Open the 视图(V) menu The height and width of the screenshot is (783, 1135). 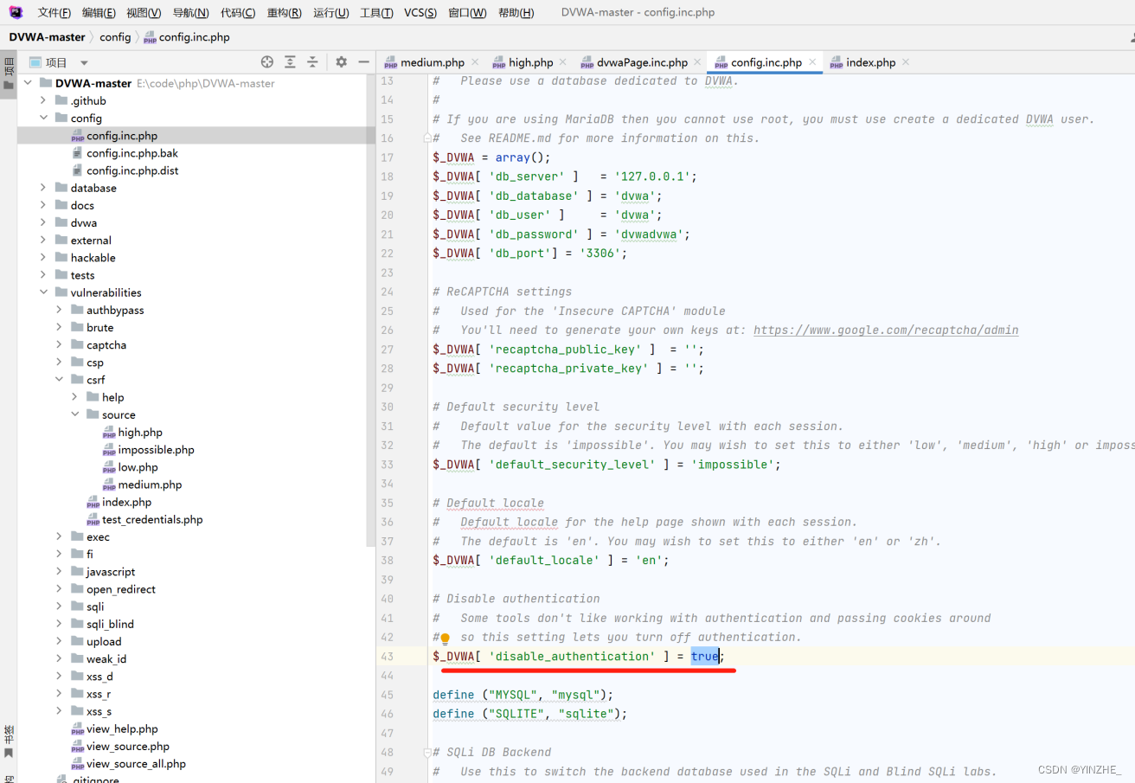[144, 13]
